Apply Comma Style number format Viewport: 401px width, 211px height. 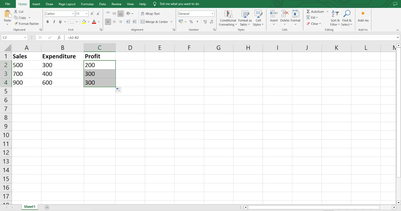click(x=197, y=22)
